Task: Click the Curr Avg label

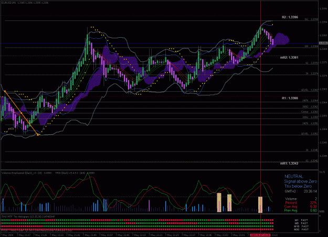Action: pyautogui.click(x=291, y=207)
